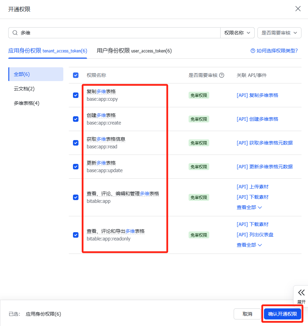Click the 展开 double-arrow icon

[x=301, y=293]
